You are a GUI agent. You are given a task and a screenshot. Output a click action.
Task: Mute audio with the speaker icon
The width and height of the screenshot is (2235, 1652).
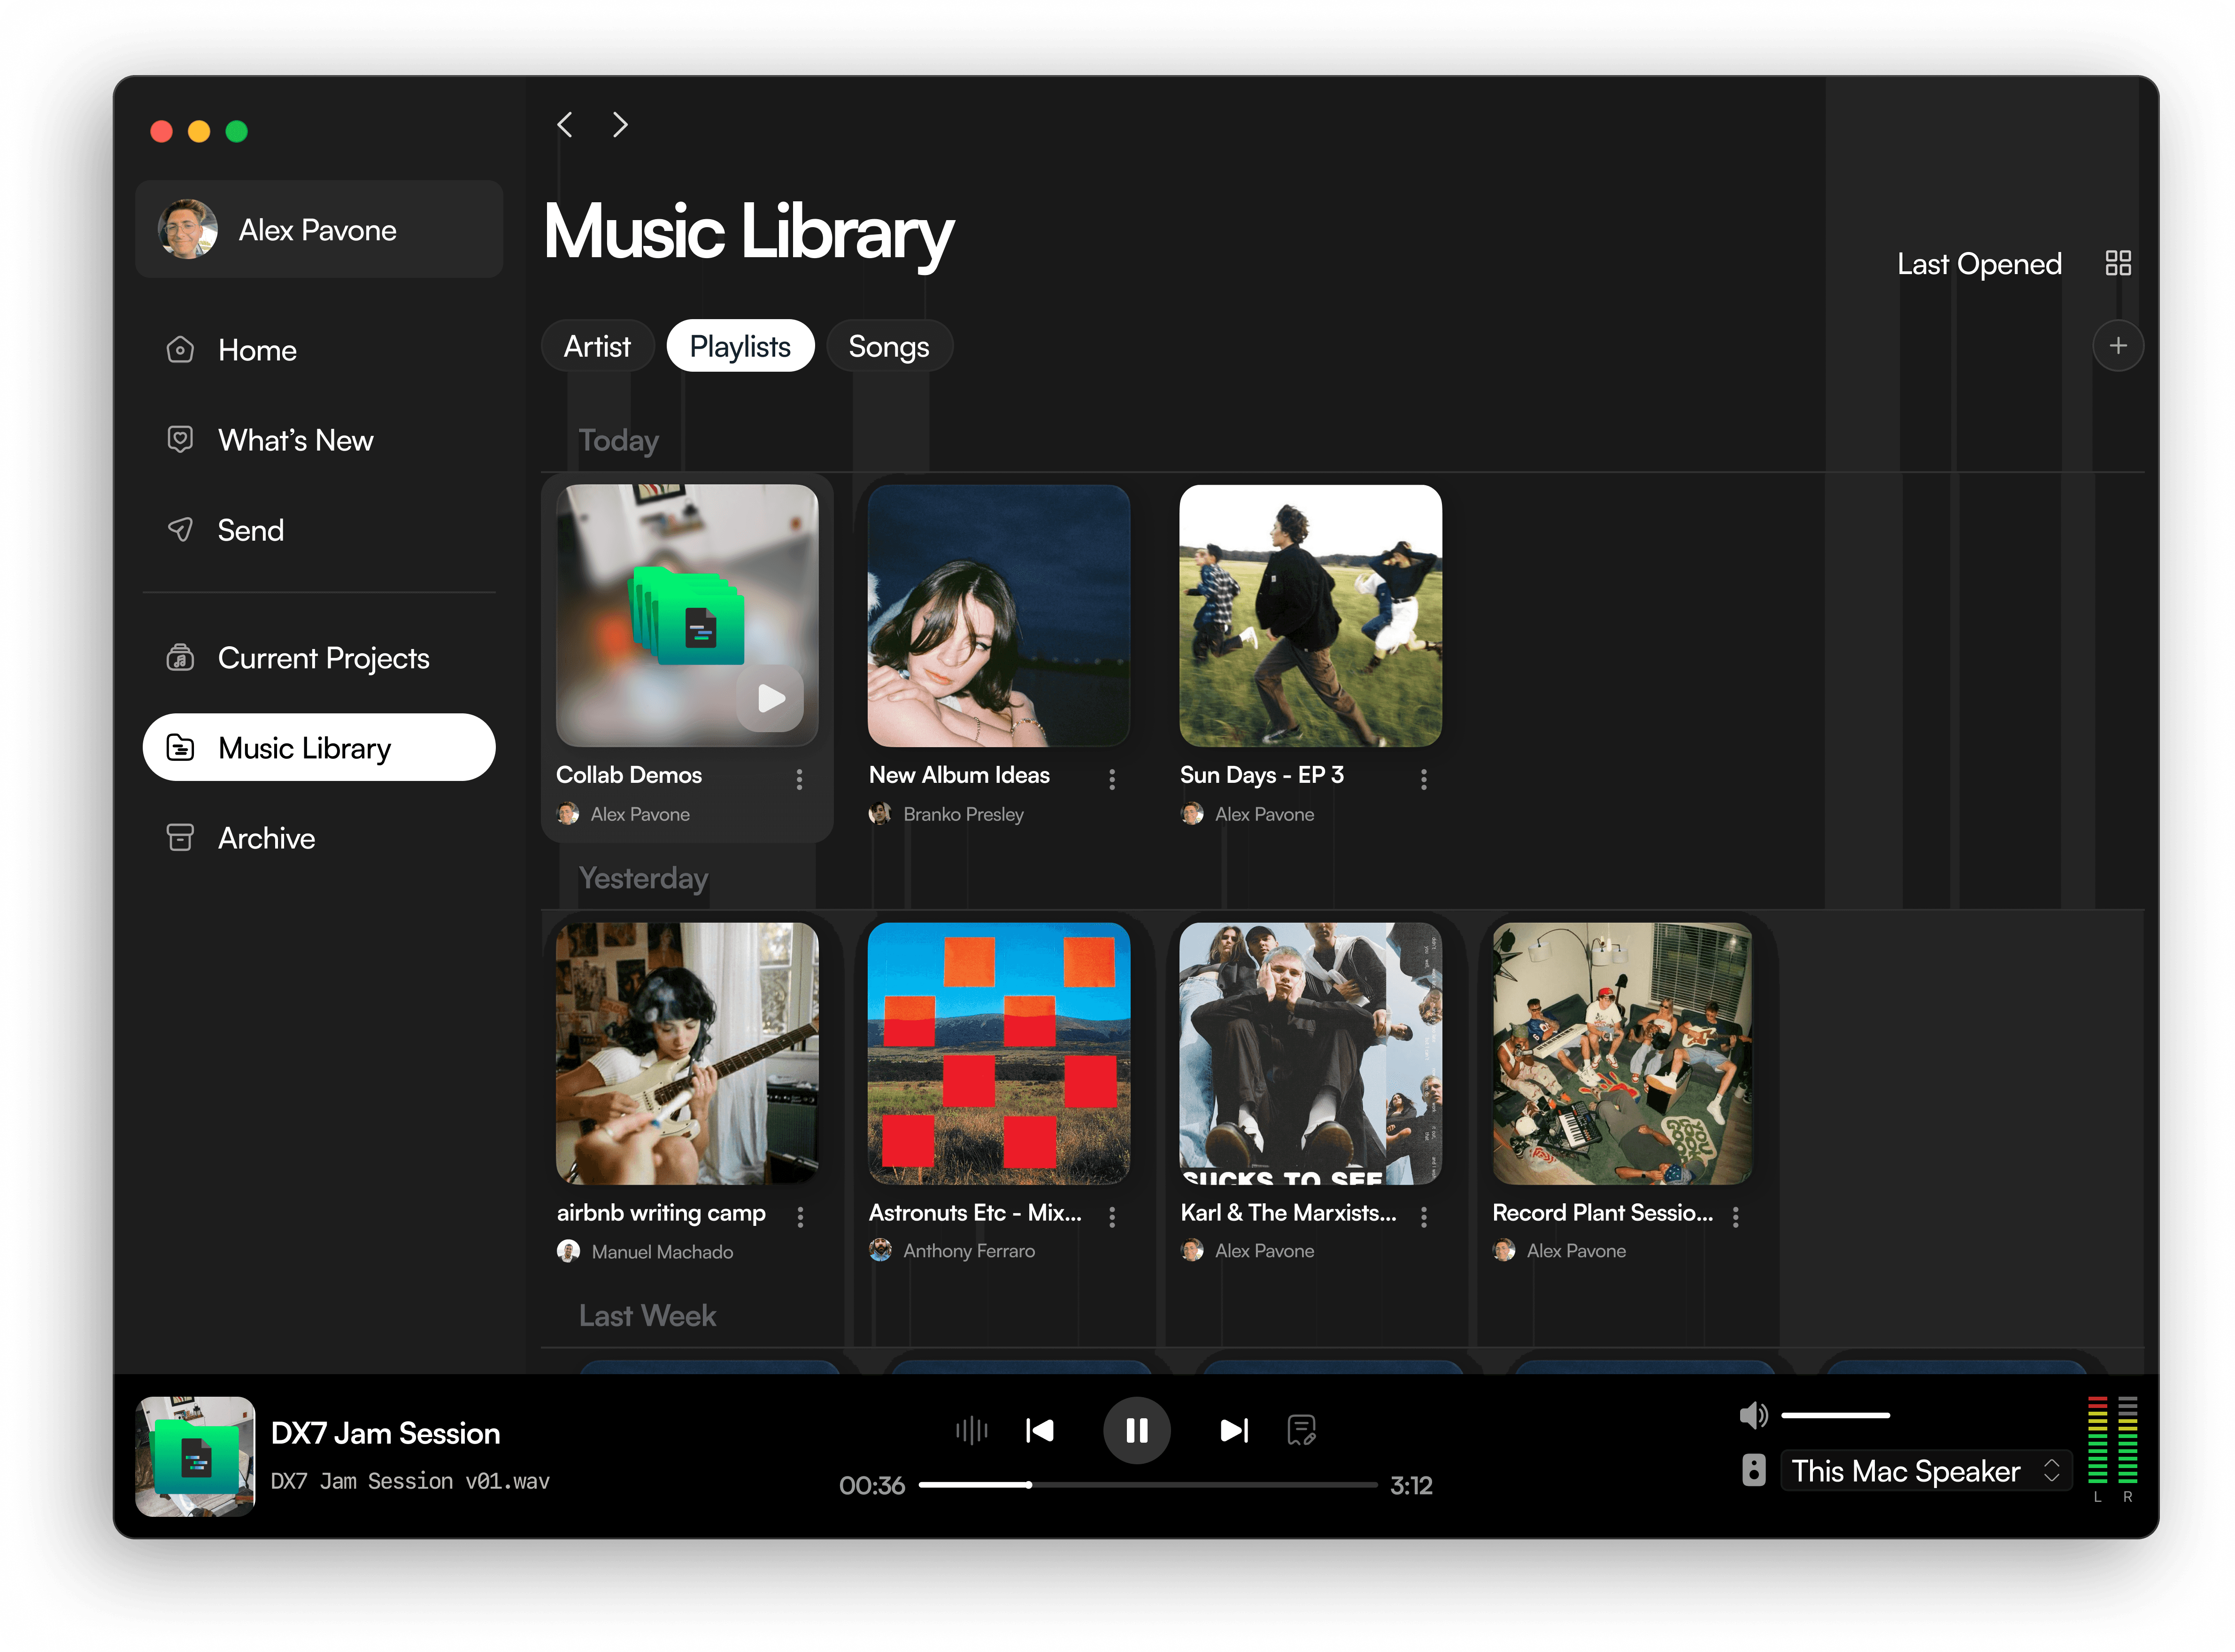[1753, 1415]
